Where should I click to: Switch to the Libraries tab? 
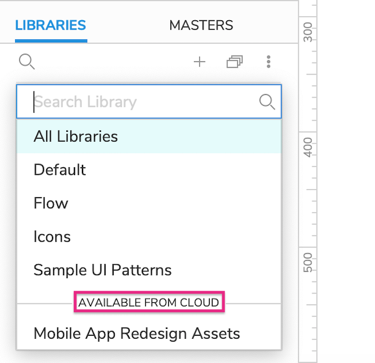(x=50, y=25)
